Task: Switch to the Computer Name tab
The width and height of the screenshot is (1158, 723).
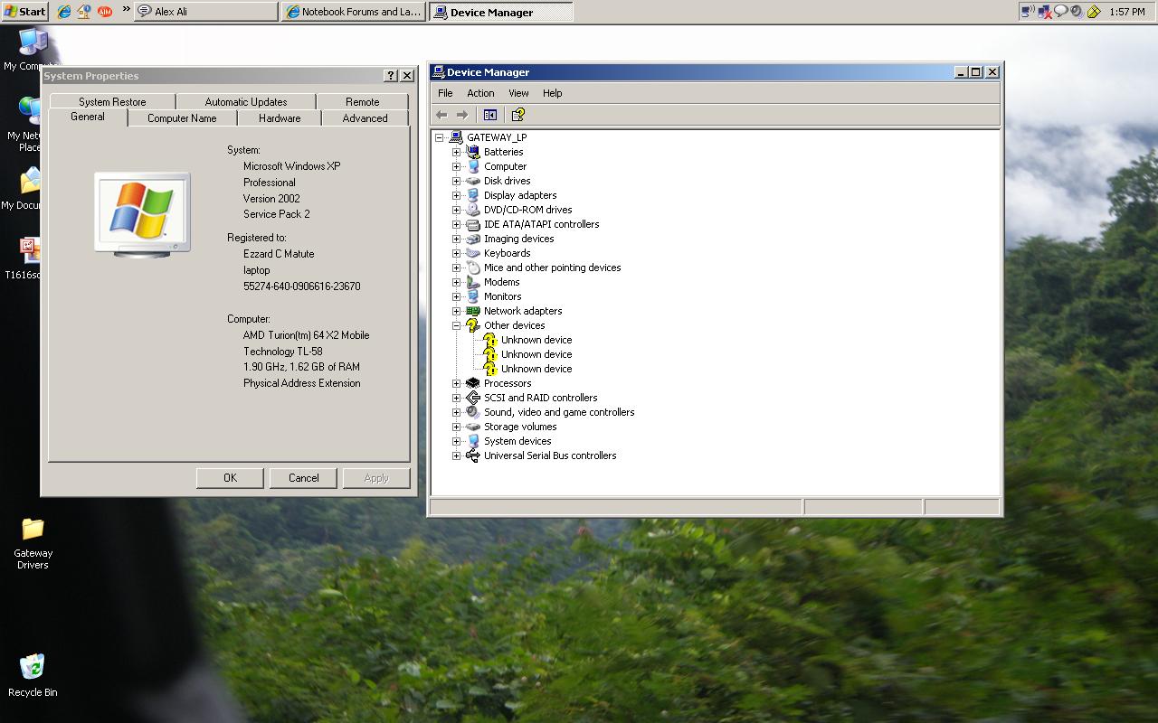Action: pos(182,118)
